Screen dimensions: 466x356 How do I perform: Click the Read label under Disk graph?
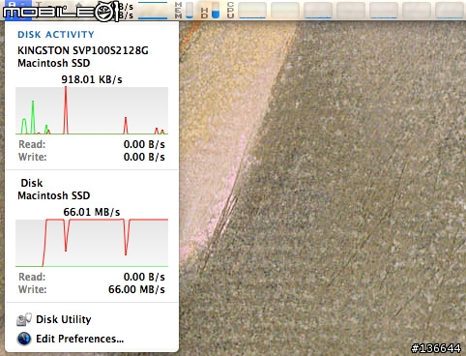32,277
